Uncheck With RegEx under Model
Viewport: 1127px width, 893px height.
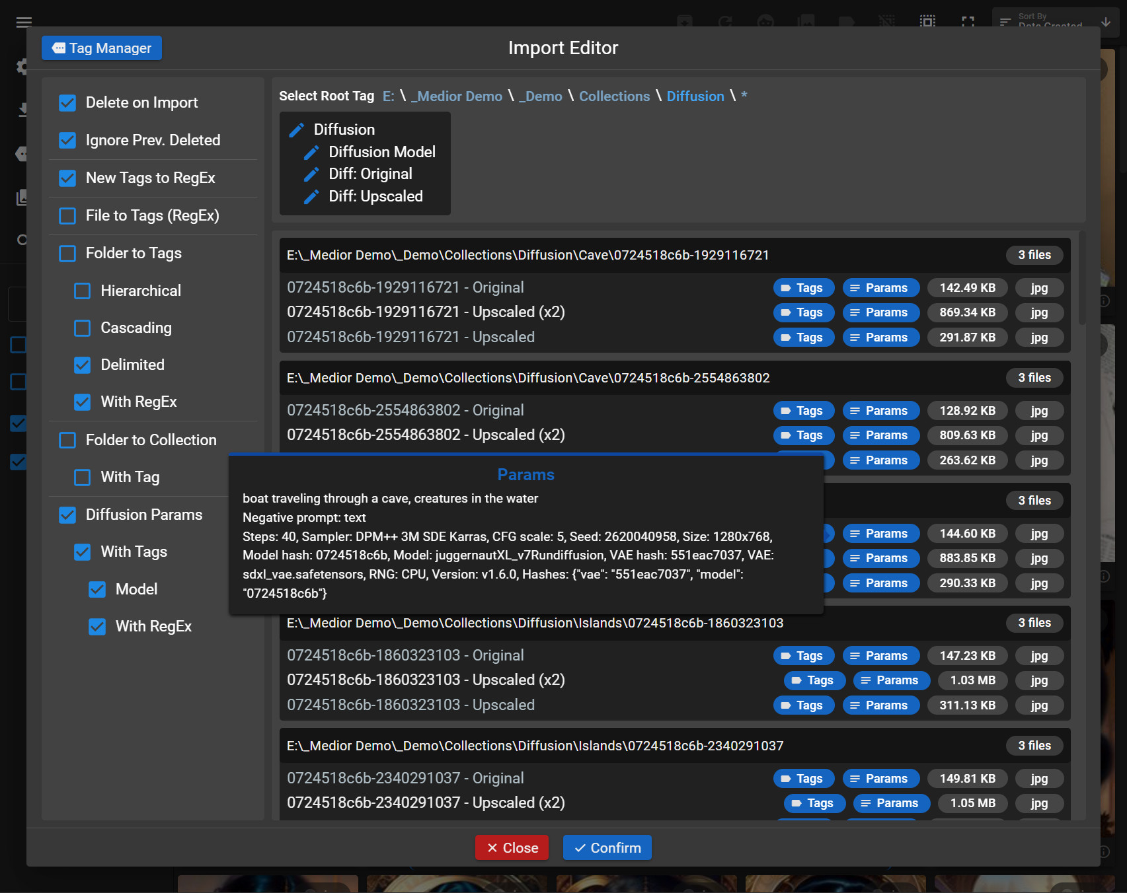point(97,627)
